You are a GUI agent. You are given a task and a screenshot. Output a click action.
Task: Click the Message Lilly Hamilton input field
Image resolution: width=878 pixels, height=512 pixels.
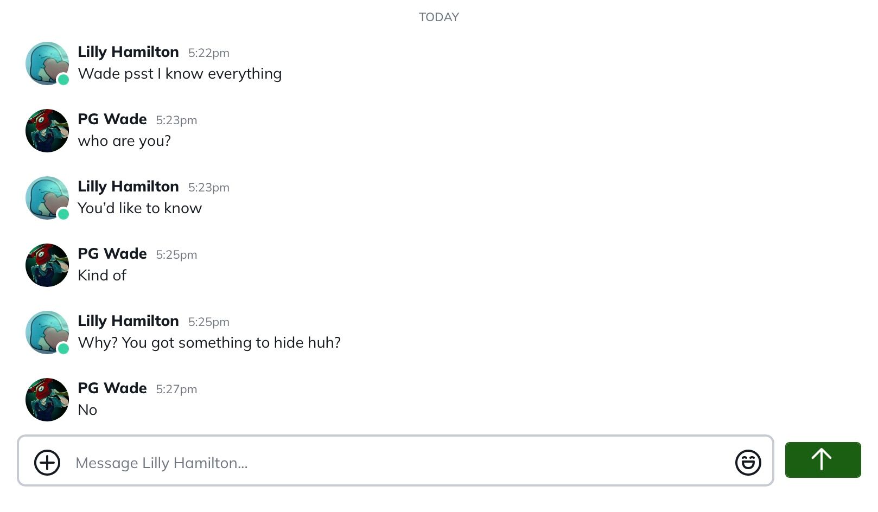(x=396, y=460)
